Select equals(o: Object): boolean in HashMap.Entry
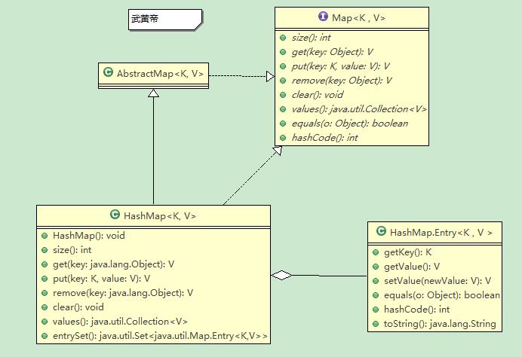522x357 pixels. point(442,295)
